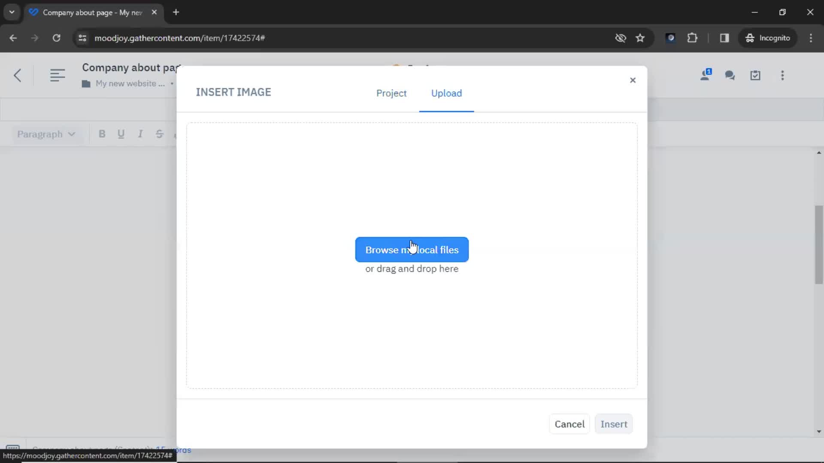Click the Insert button to confirm
Image resolution: width=824 pixels, height=463 pixels.
613,424
